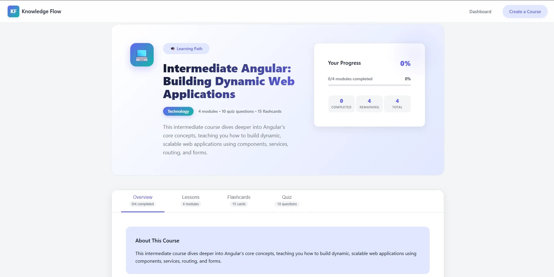Viewport: 554px width, 277px height.
Task: Click the Create a Course button
Action: click(x=525, y=11)
